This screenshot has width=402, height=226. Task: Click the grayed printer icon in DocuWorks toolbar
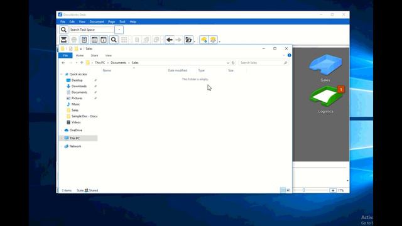click(74, 40)
